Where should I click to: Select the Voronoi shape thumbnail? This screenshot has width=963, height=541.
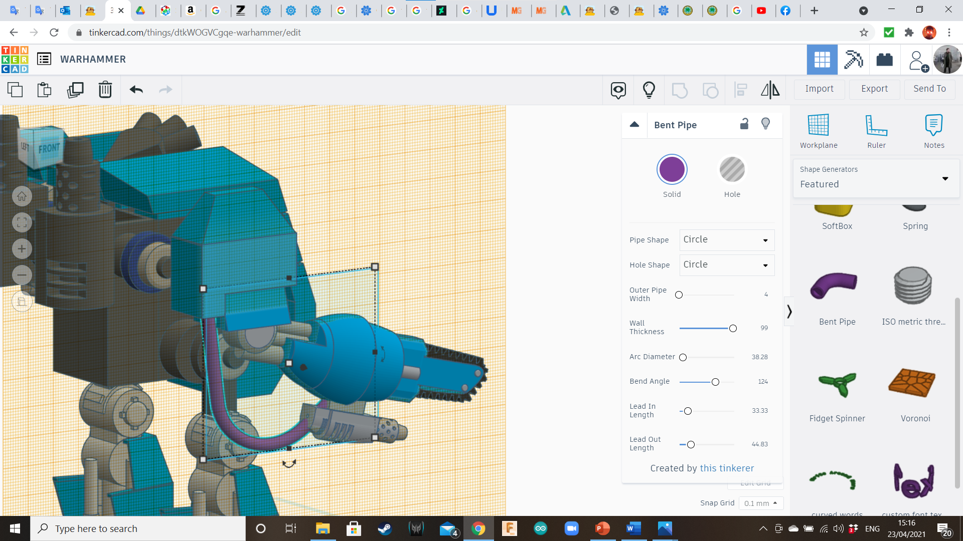pyautogui.click(x=912, y=383)
